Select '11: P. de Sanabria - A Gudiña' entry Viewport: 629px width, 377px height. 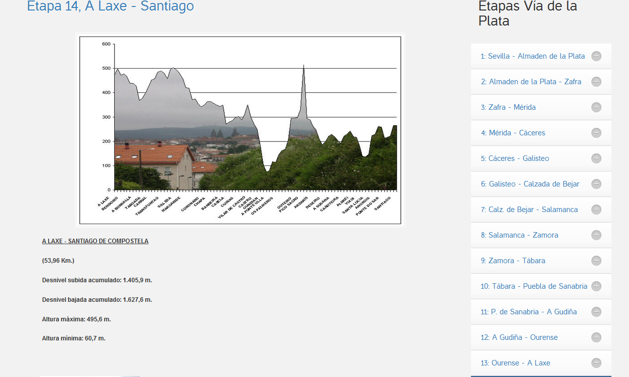pos(529,312)
